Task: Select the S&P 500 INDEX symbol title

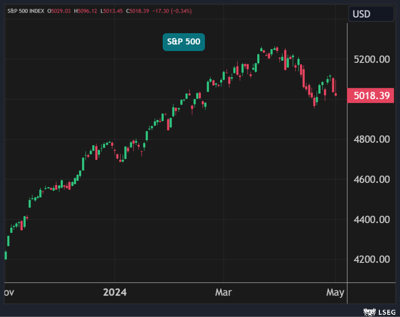Action: click(x=26, y=11)
